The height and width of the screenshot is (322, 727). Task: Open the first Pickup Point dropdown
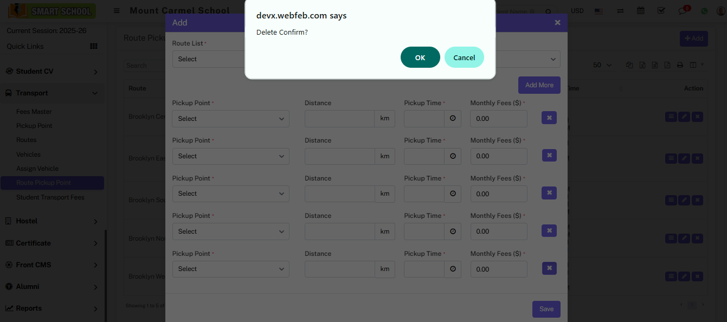(x=230, y=119)
